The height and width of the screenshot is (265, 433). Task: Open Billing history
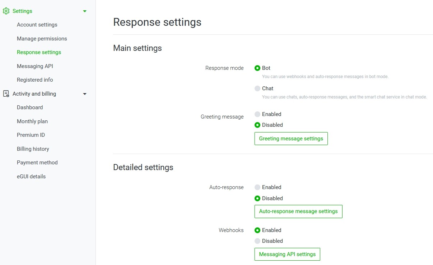(33, 149)
